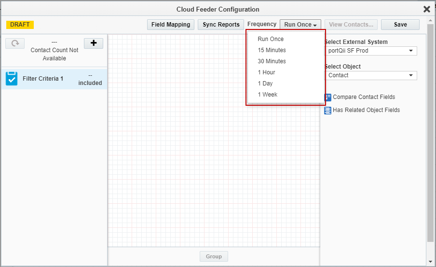The height and width of the screenshot is (267, 436).
Task: Set frequency to 1 Day
Action: click(265, 84)
